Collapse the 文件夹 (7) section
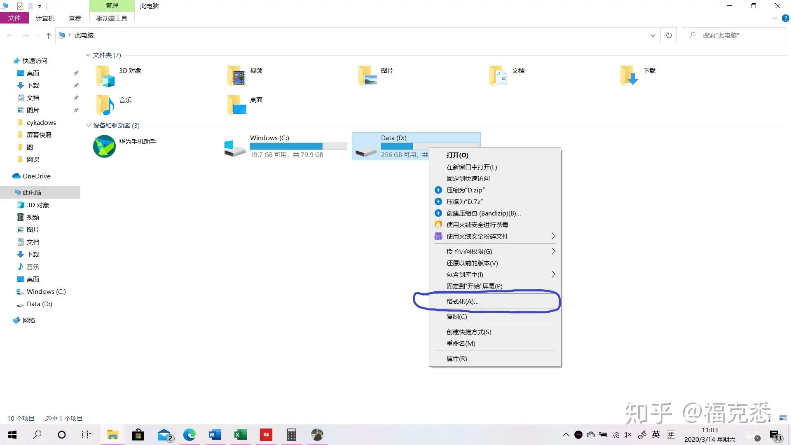 88,55
